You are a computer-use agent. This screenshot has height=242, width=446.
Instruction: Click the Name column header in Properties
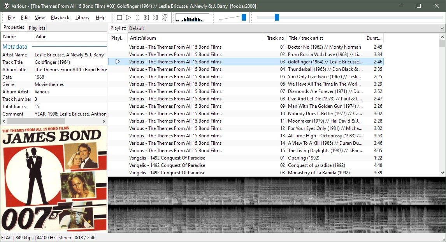point(16,37)
